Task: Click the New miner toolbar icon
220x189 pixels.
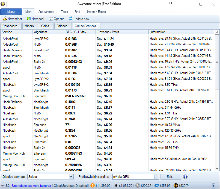Action: click(x=5, y=19)
